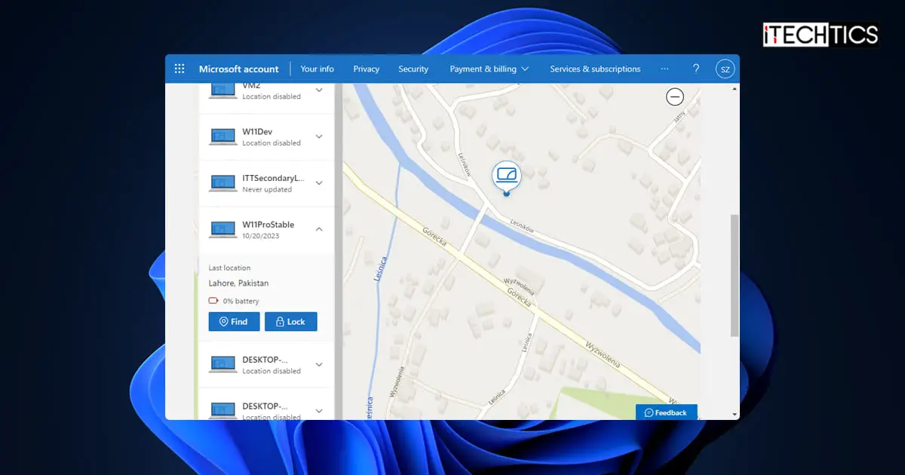Click the W11ProStable laptop icon

[222, 229]
